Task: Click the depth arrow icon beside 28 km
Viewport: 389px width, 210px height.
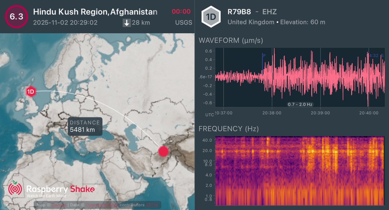Action: coord(126,23)
